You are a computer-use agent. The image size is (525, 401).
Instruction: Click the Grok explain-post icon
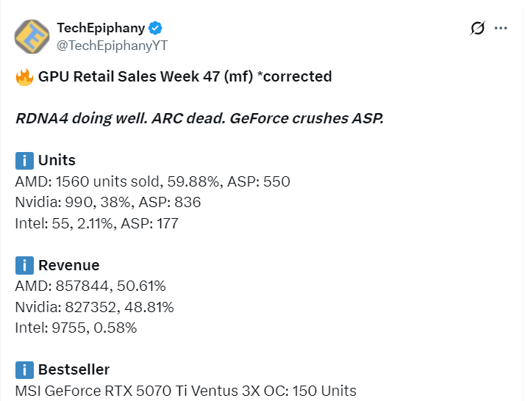tap(477, 29)
